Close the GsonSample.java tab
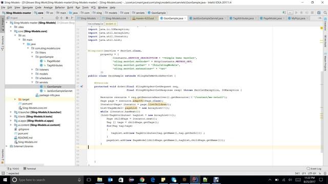The width and height of the screenshot is (328, 184). (x=185, y=18)
